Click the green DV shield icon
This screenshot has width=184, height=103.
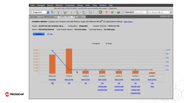pos(101,12)
